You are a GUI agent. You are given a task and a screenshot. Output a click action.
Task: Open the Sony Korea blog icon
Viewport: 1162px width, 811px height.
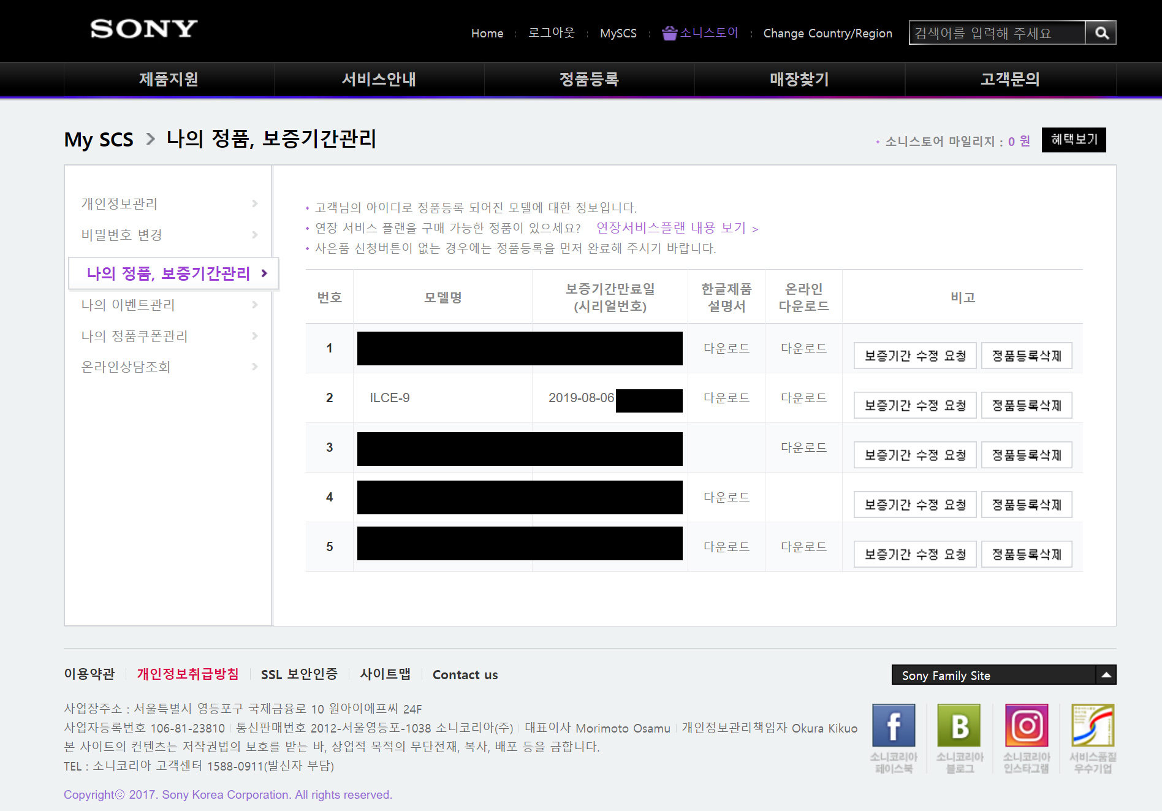[960, 726]
